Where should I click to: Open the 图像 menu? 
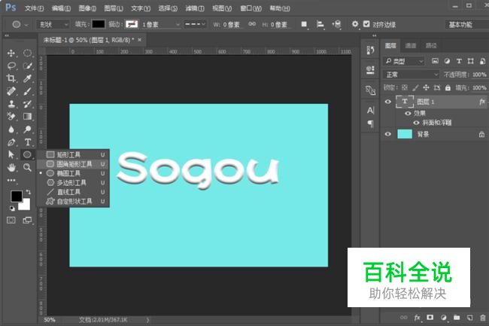87,8
